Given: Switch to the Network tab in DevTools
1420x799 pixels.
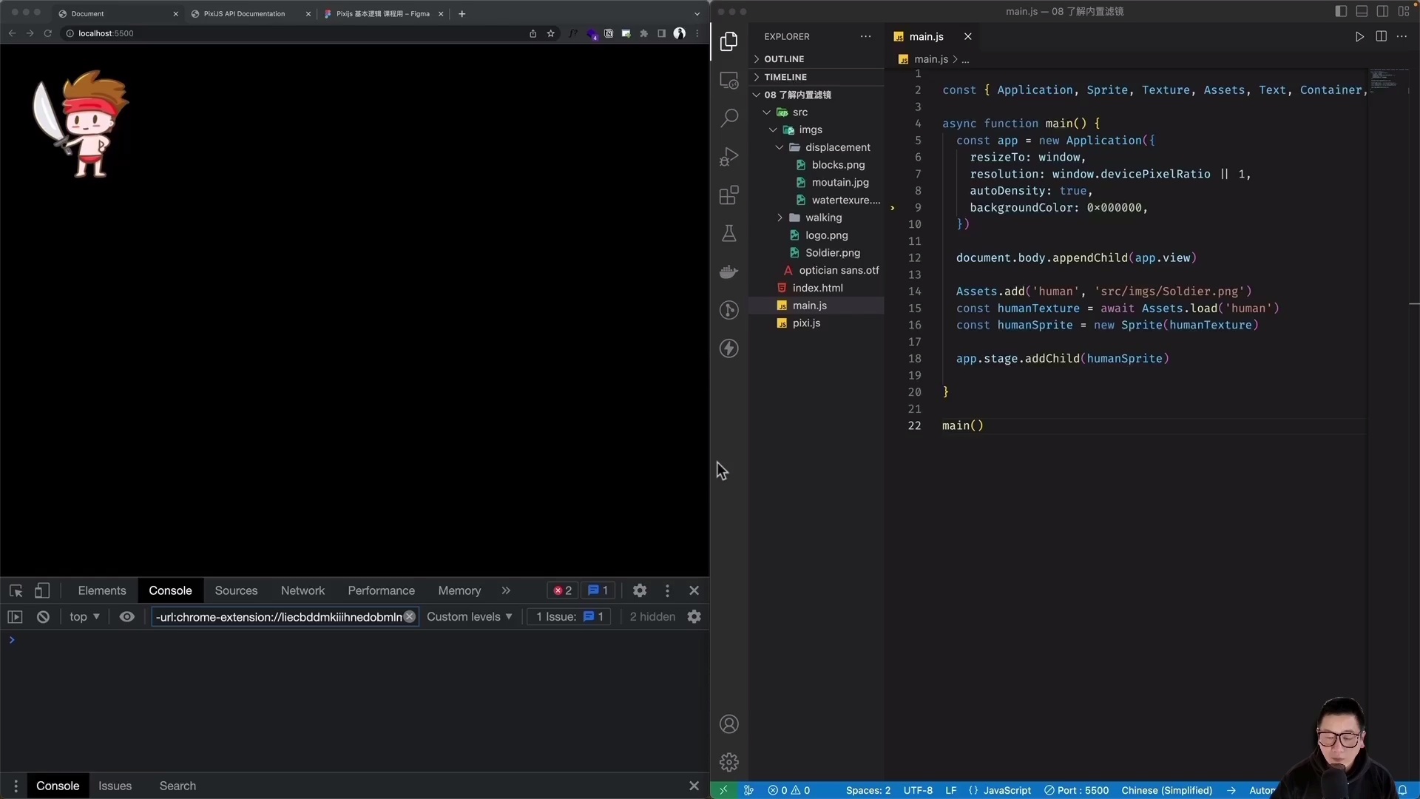Looking at the screenshot, I should point(302,590).
